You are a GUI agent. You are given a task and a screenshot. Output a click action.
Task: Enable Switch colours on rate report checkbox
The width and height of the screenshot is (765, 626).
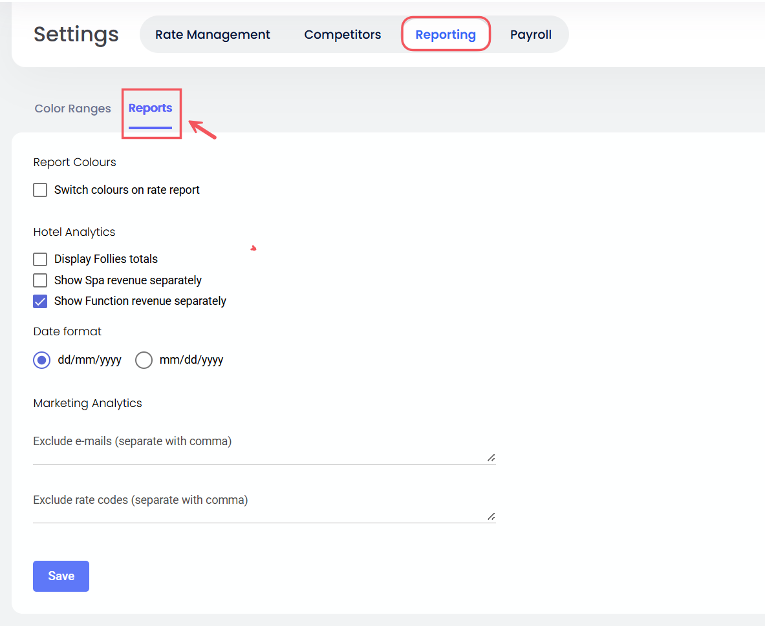(x=40, y=190)
